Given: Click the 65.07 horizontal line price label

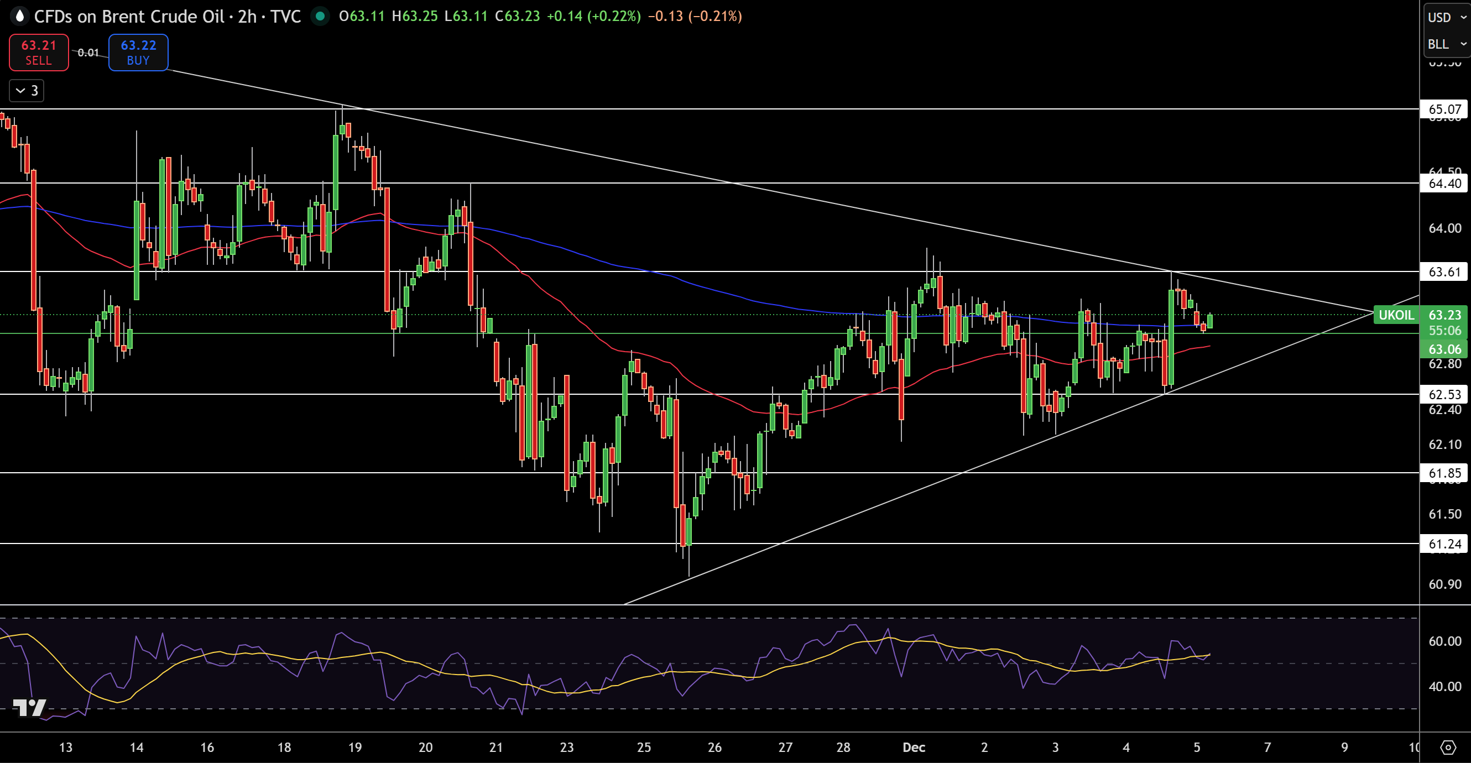Looking at the screenshot, I should (x=1444, y=109).
